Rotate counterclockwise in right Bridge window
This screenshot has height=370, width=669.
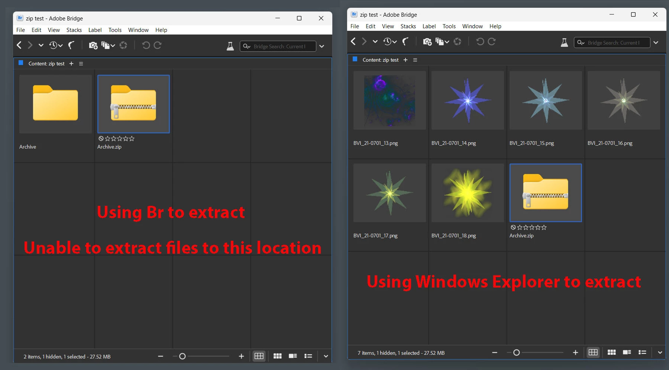point(480,42)
